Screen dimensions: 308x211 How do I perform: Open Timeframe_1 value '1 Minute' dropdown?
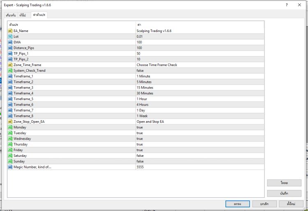pos(143,76)
